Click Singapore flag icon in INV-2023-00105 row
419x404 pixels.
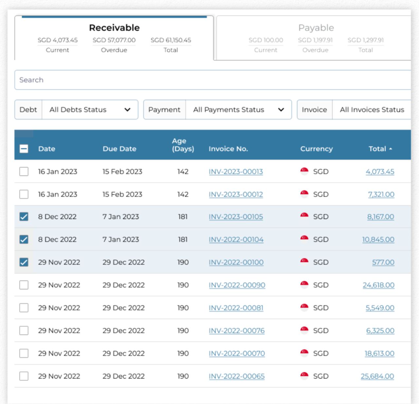[304, 216]
